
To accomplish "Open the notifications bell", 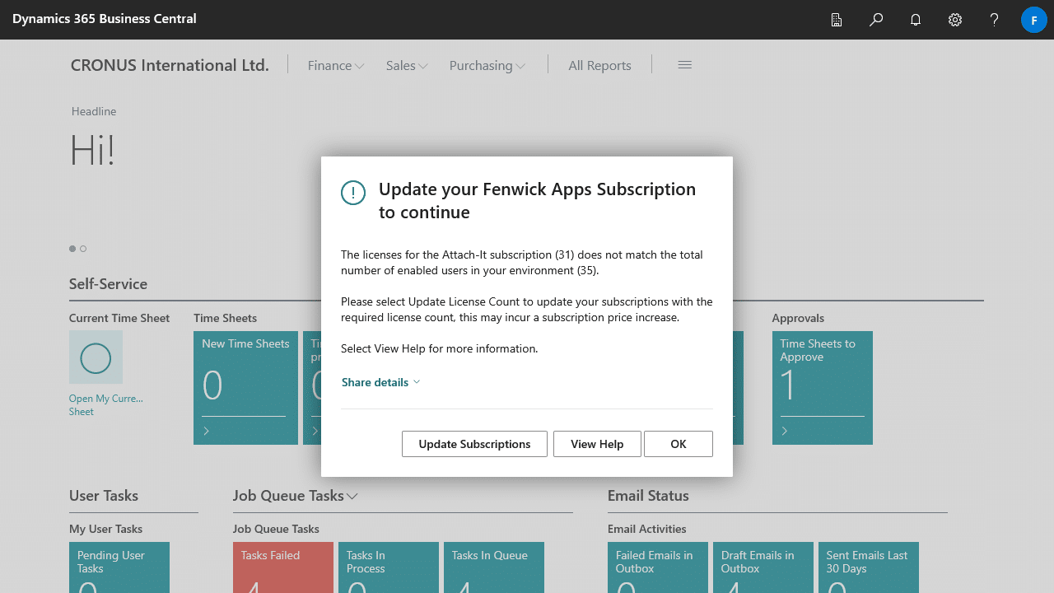I will tap(916, 20).
